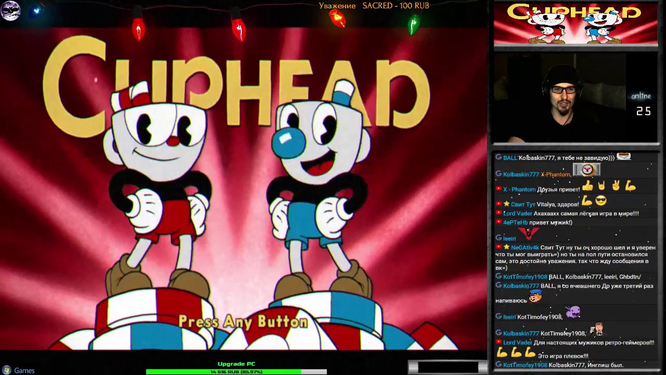Image resolution: width=666 pixels, height=375 pixels.
Task: Open username leeiri beside the red emblem
Action: point(509,239)
